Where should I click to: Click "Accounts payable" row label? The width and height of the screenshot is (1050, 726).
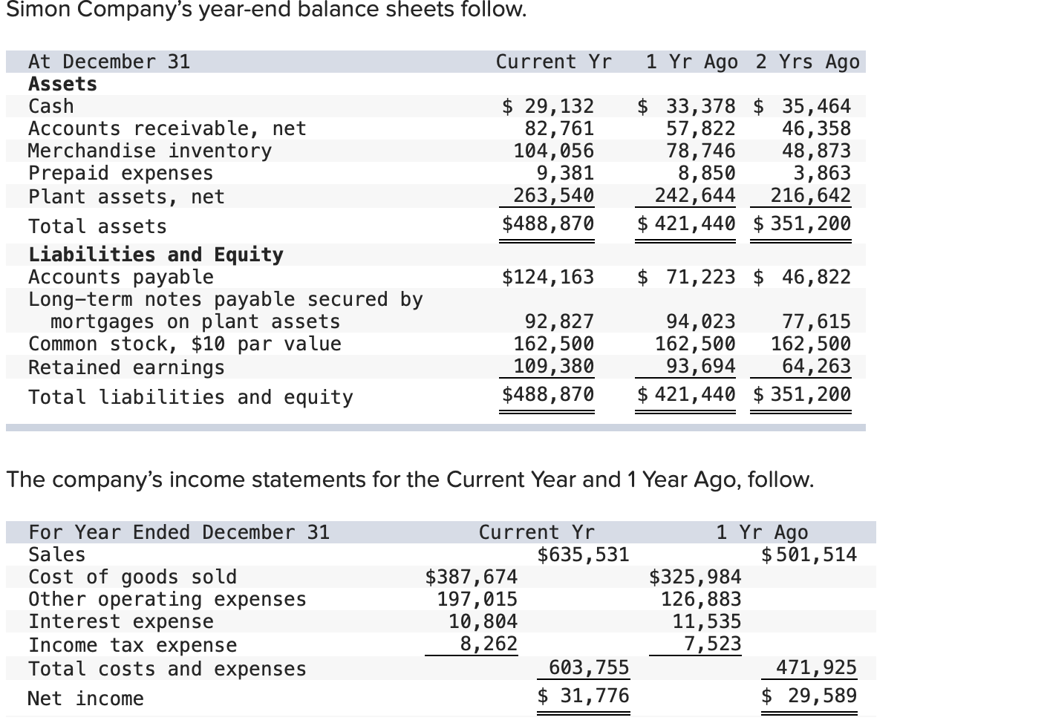(x=121, y=277)
